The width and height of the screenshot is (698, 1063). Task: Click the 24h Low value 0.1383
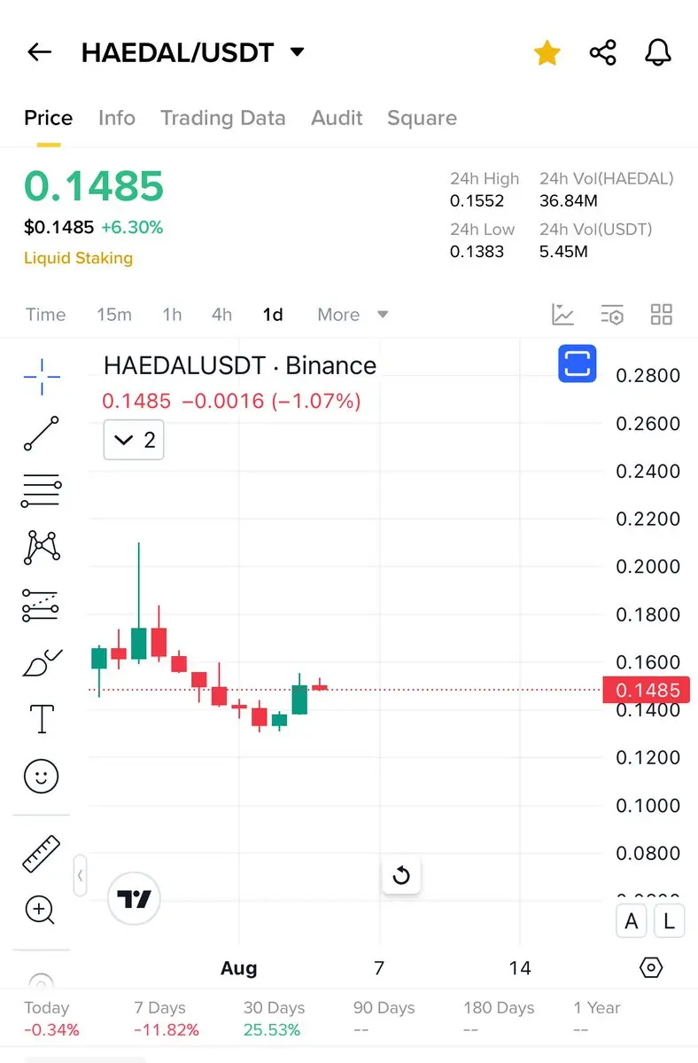pyautogui.click(x=477, y=252)
